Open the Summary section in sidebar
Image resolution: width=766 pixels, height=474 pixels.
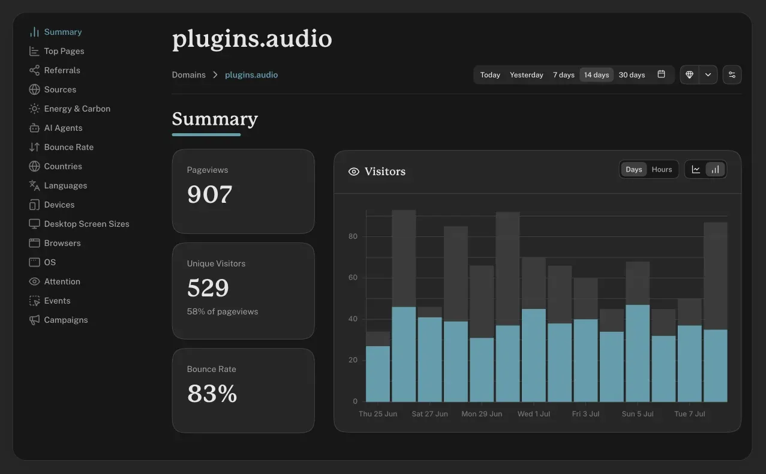click(63, 32)
